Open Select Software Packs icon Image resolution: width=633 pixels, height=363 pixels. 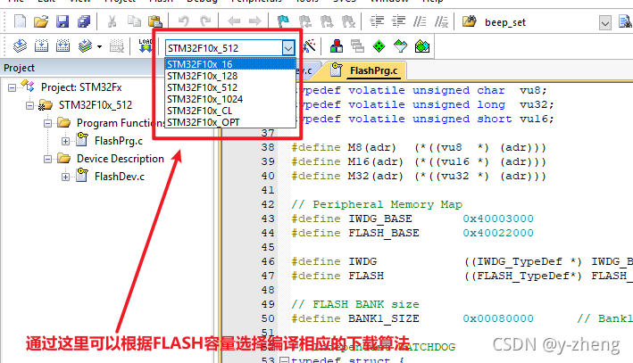point(401,46)
